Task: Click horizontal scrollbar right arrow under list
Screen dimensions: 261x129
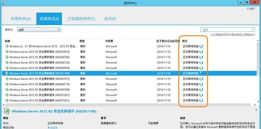Action: tap(255, 105)
